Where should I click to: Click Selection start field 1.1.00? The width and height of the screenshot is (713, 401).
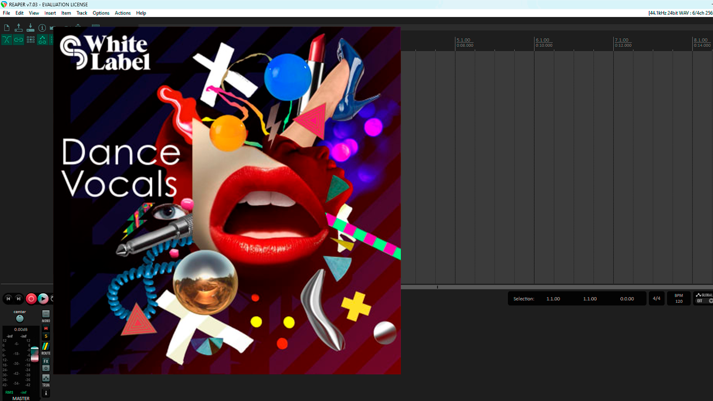tap(553, 299)
